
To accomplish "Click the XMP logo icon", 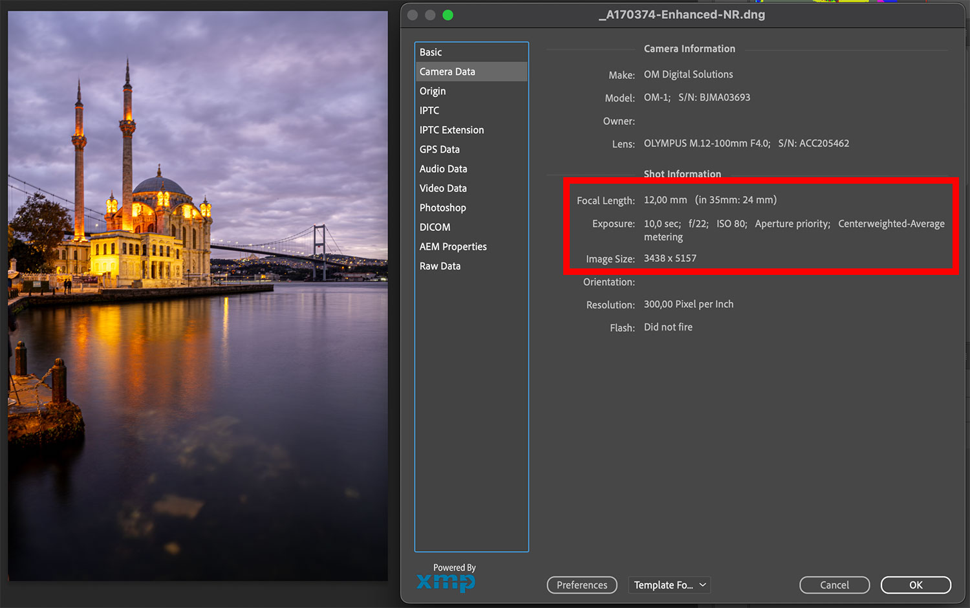I will [x=446, y=582].
